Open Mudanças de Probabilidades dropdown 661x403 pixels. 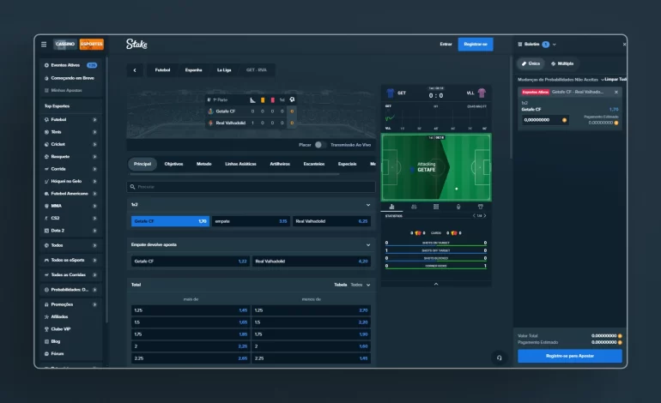click(x=561, y=79)
